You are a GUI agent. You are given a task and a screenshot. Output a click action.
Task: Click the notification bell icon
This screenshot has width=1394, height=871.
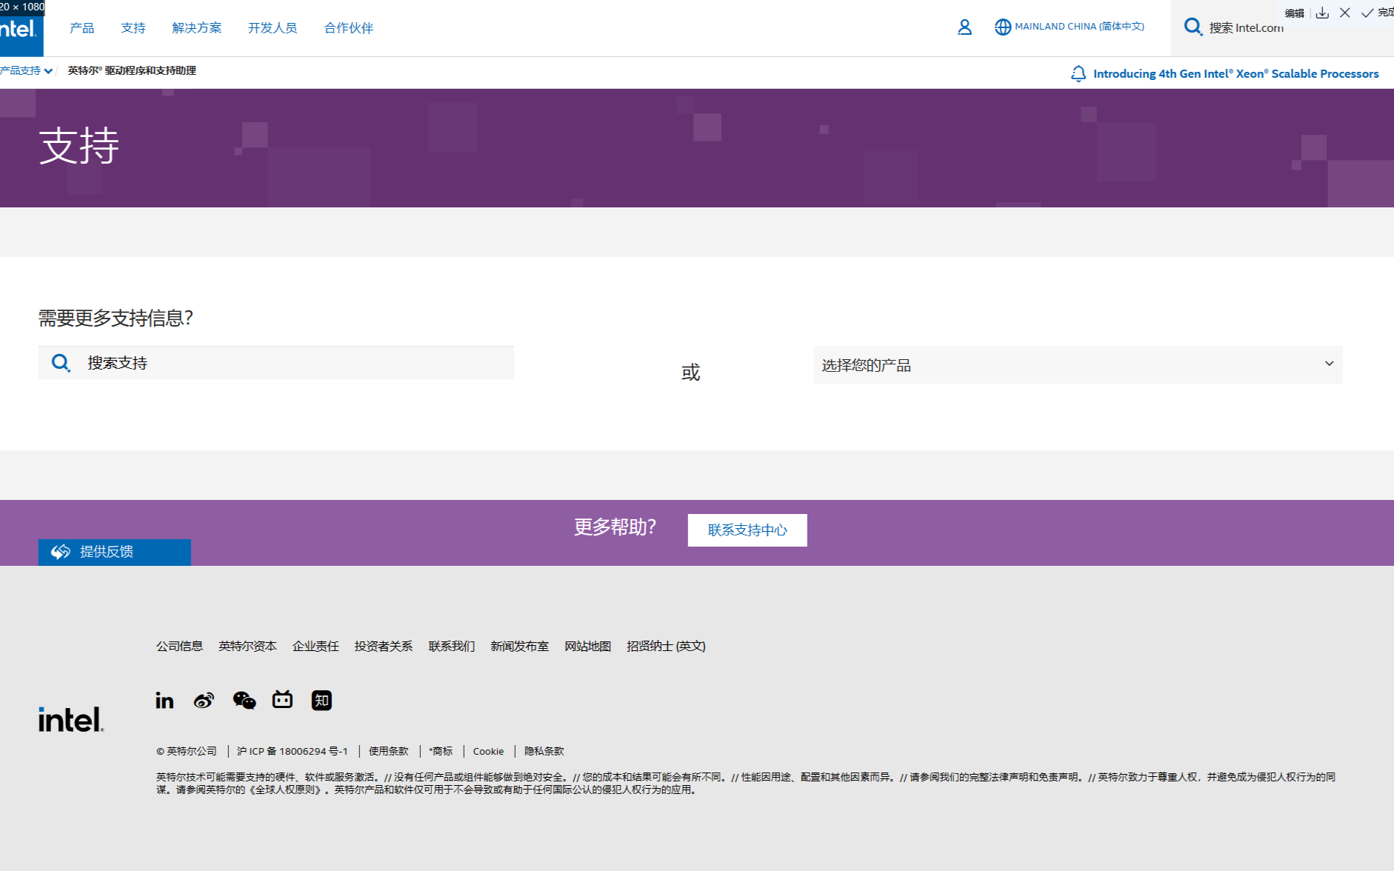[1078, 73]
